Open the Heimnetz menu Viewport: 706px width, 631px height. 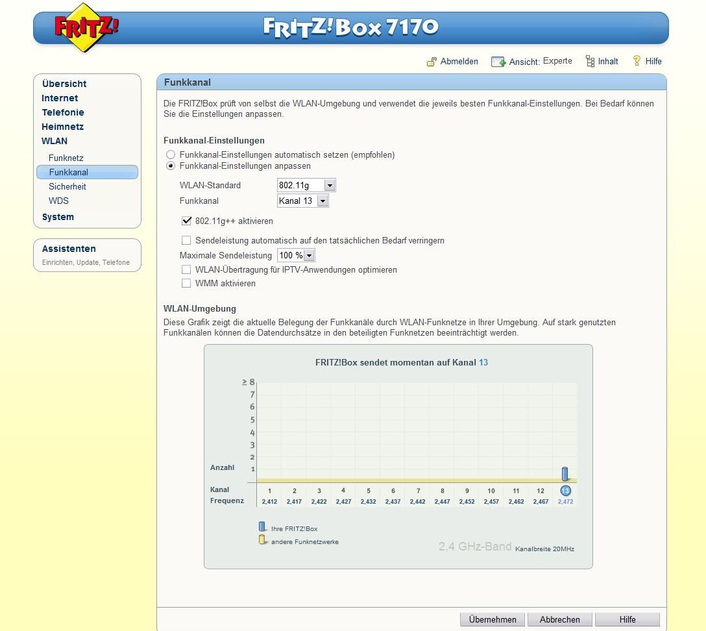click(x=62, y=127)
